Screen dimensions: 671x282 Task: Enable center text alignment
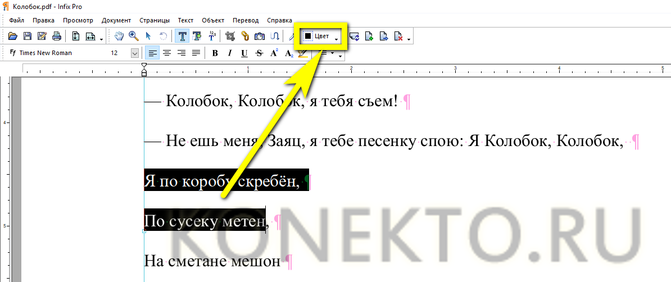pos(167,53)
